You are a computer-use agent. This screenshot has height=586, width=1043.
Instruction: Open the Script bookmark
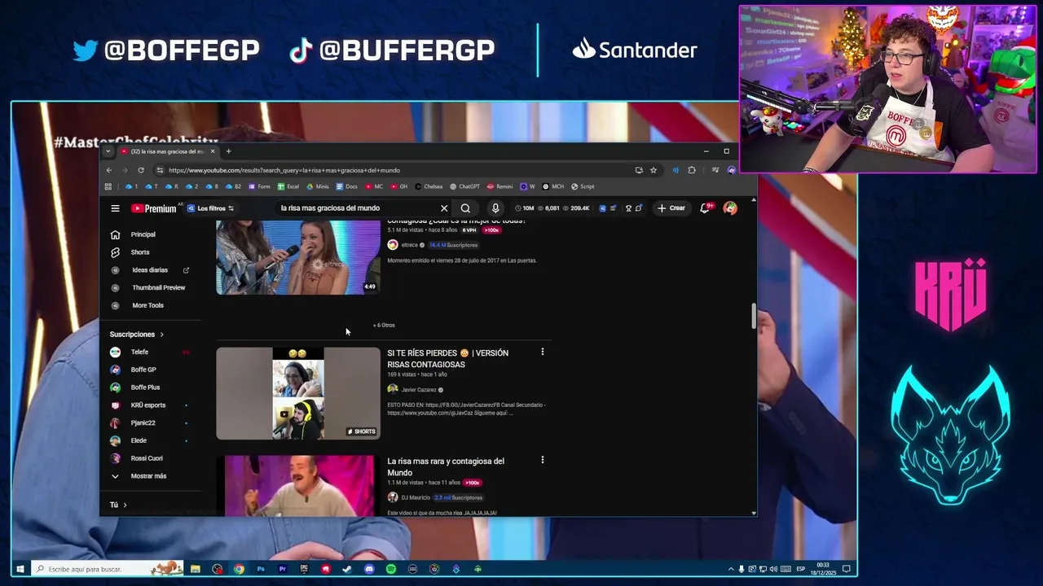(x=583, y=186)
